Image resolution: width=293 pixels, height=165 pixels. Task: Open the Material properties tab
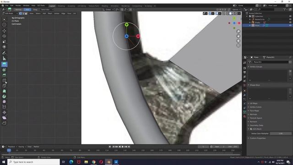pos(244,116)
